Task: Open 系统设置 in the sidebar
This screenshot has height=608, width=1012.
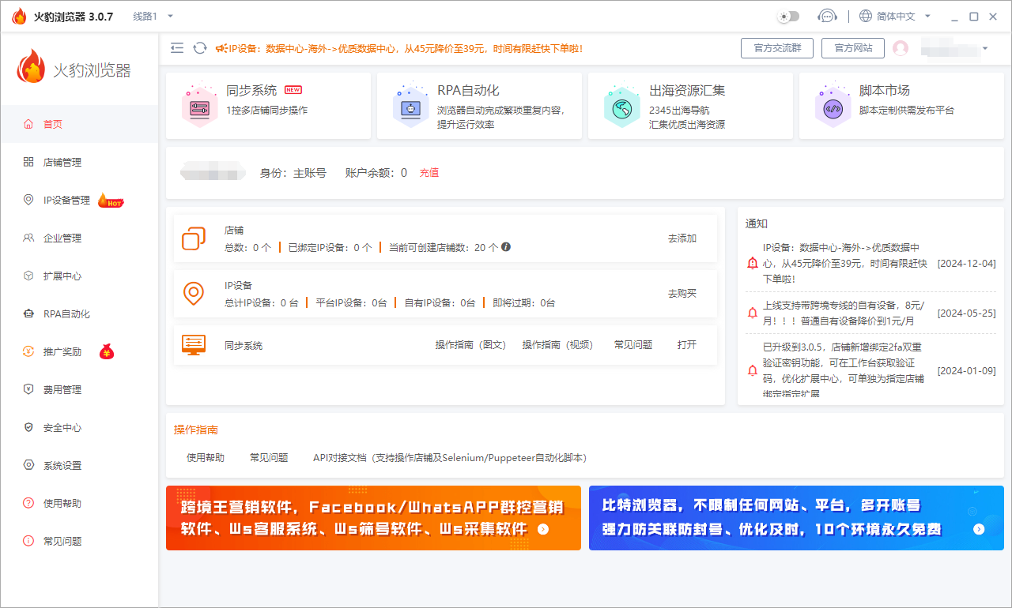Action: click(79, 465)
